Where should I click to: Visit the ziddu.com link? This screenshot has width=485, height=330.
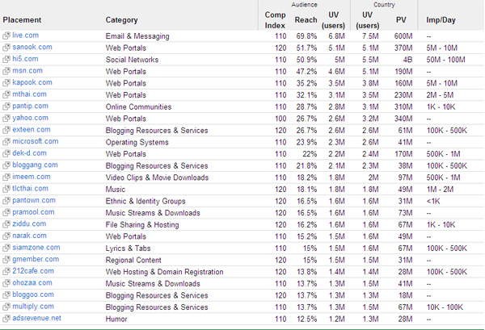(x=29, y=223)
